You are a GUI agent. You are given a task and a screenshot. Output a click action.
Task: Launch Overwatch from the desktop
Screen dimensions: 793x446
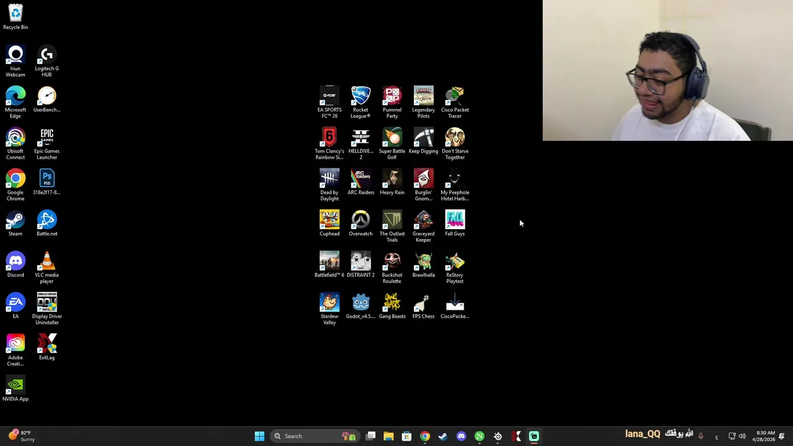pos(361,224)
